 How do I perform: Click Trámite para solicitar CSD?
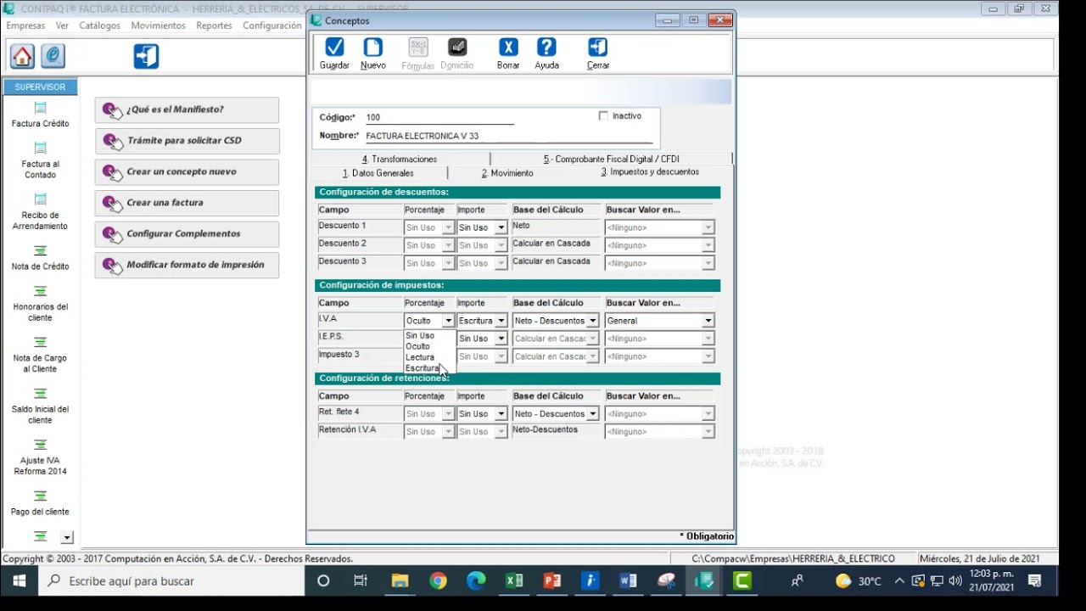[187, 141]
